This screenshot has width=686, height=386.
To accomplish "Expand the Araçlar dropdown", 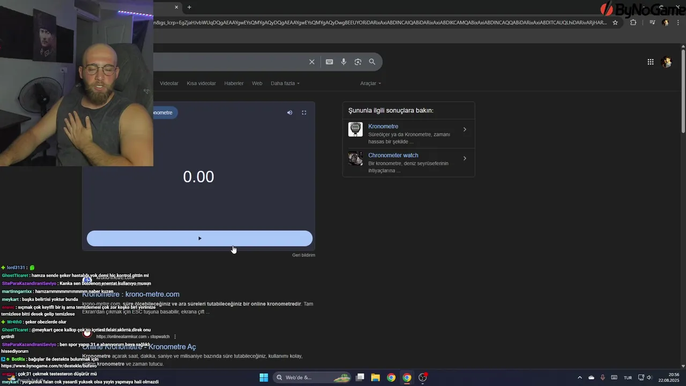I will pos(371,83).
